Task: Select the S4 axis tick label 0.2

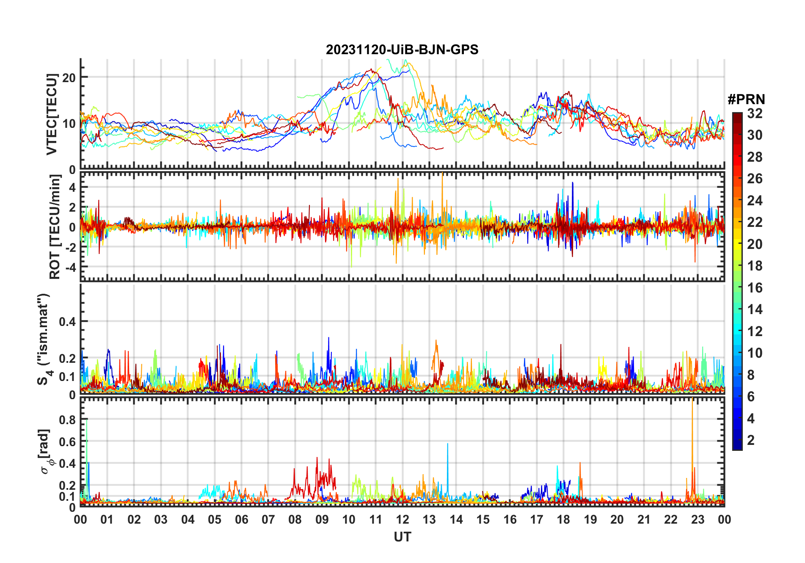Action: (67, 358)
